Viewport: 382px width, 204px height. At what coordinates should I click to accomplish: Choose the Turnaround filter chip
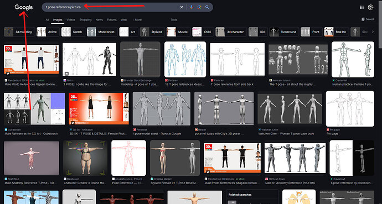click(x=284, y=32)
